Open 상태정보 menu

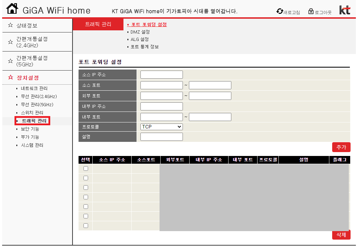[x=27, y=25]
